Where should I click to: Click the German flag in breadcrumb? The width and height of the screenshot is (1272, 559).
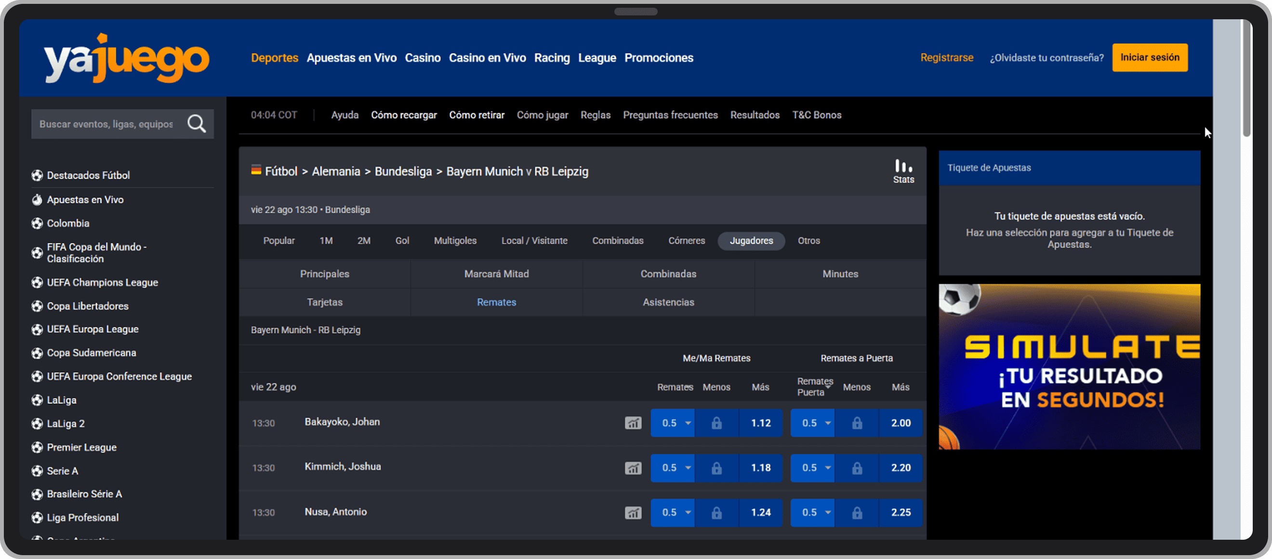(256, 171)
